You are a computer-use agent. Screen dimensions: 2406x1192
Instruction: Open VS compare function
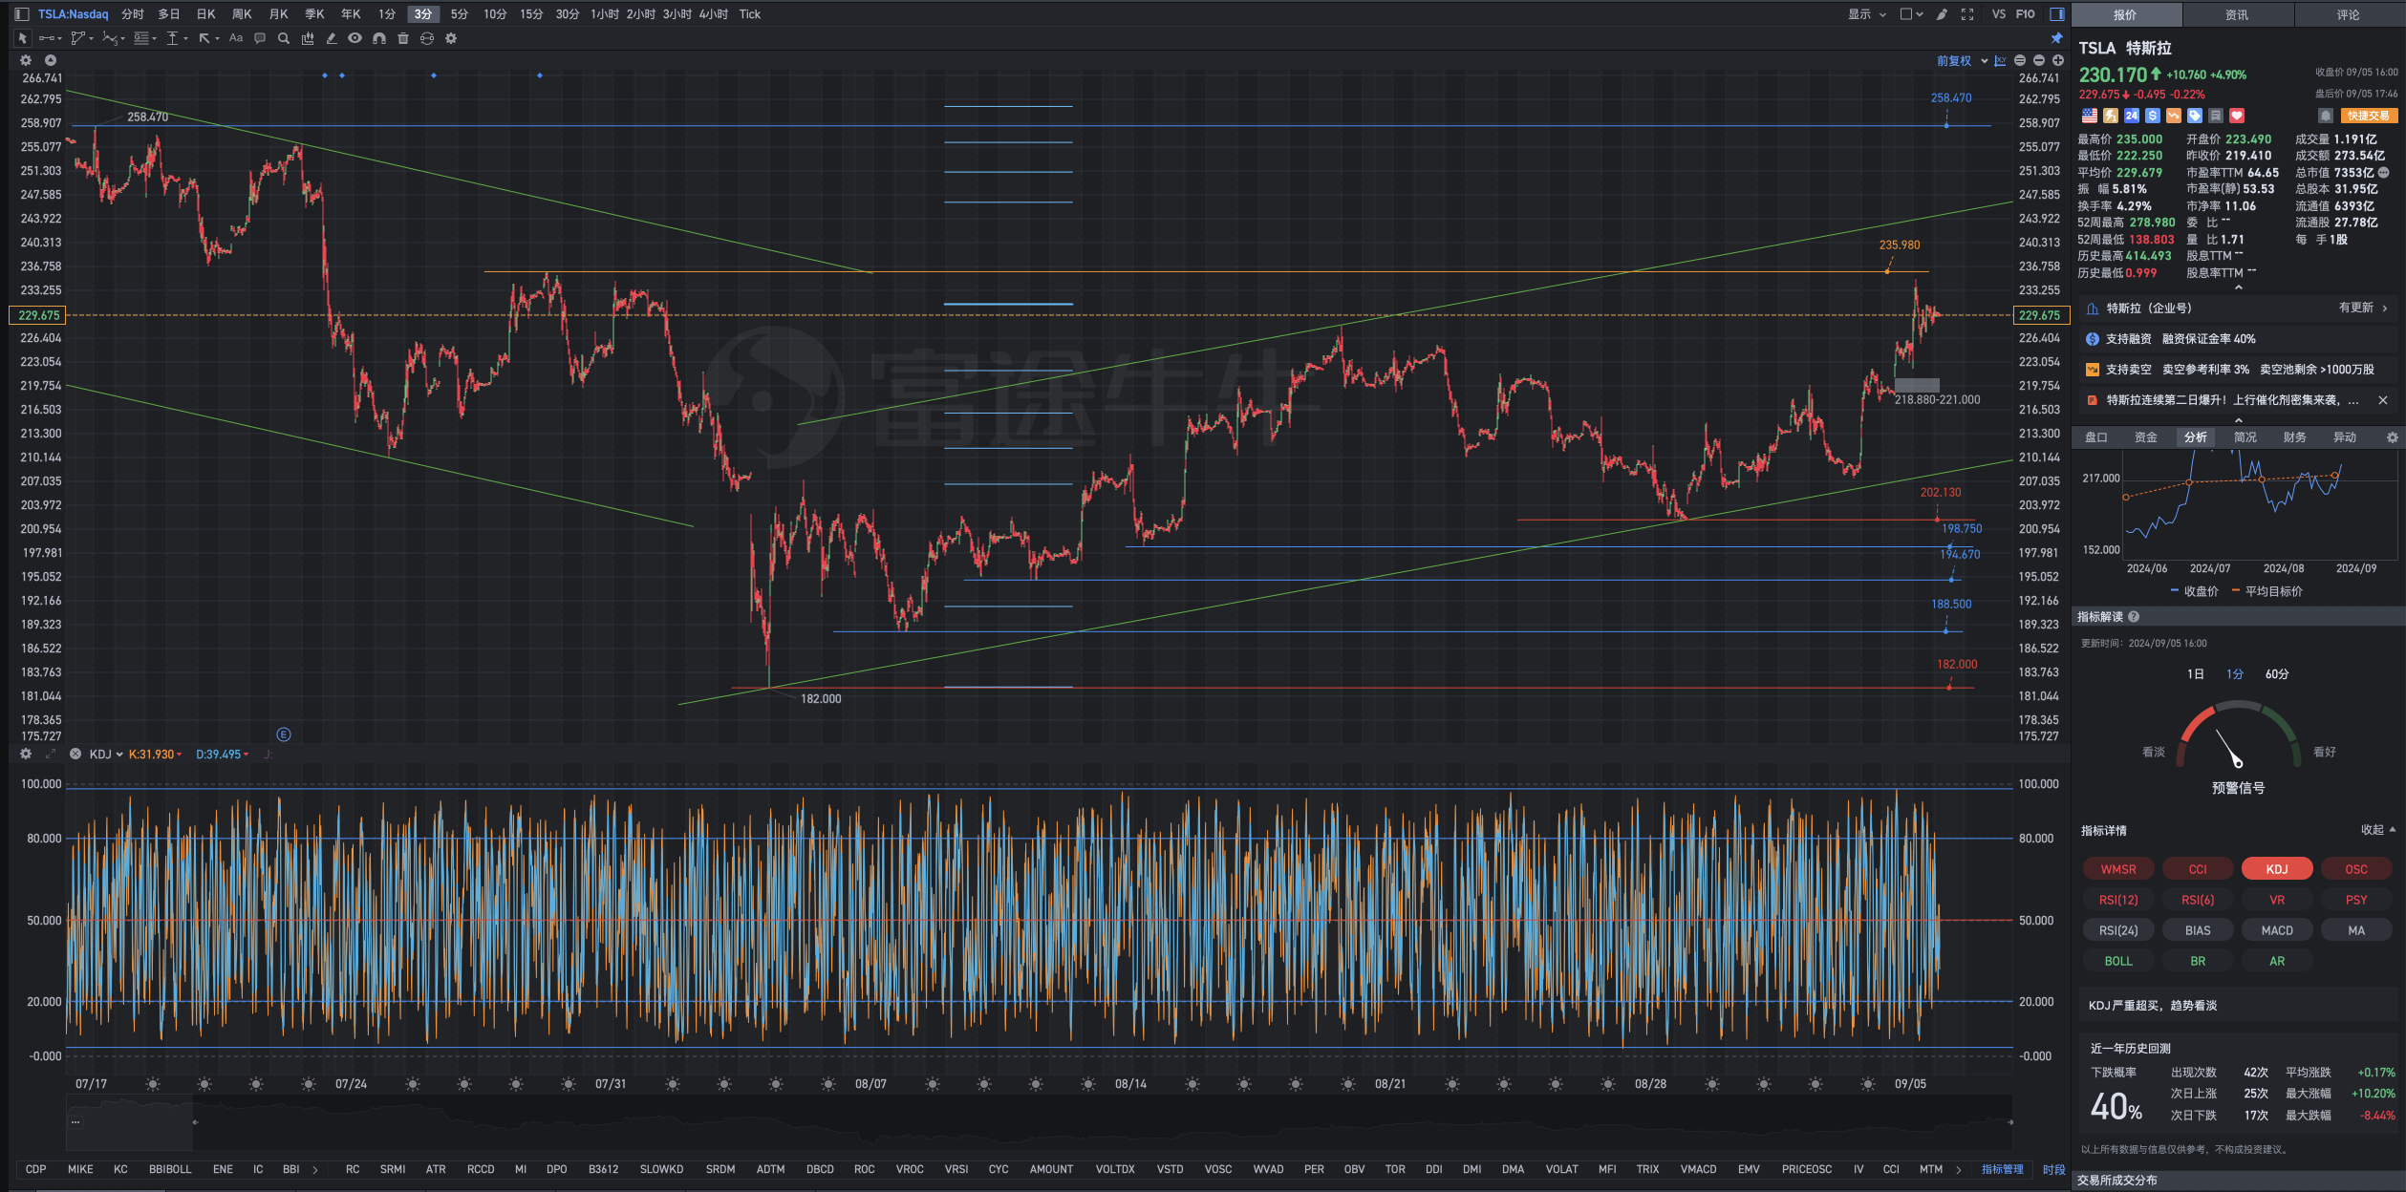(1999, 14)
